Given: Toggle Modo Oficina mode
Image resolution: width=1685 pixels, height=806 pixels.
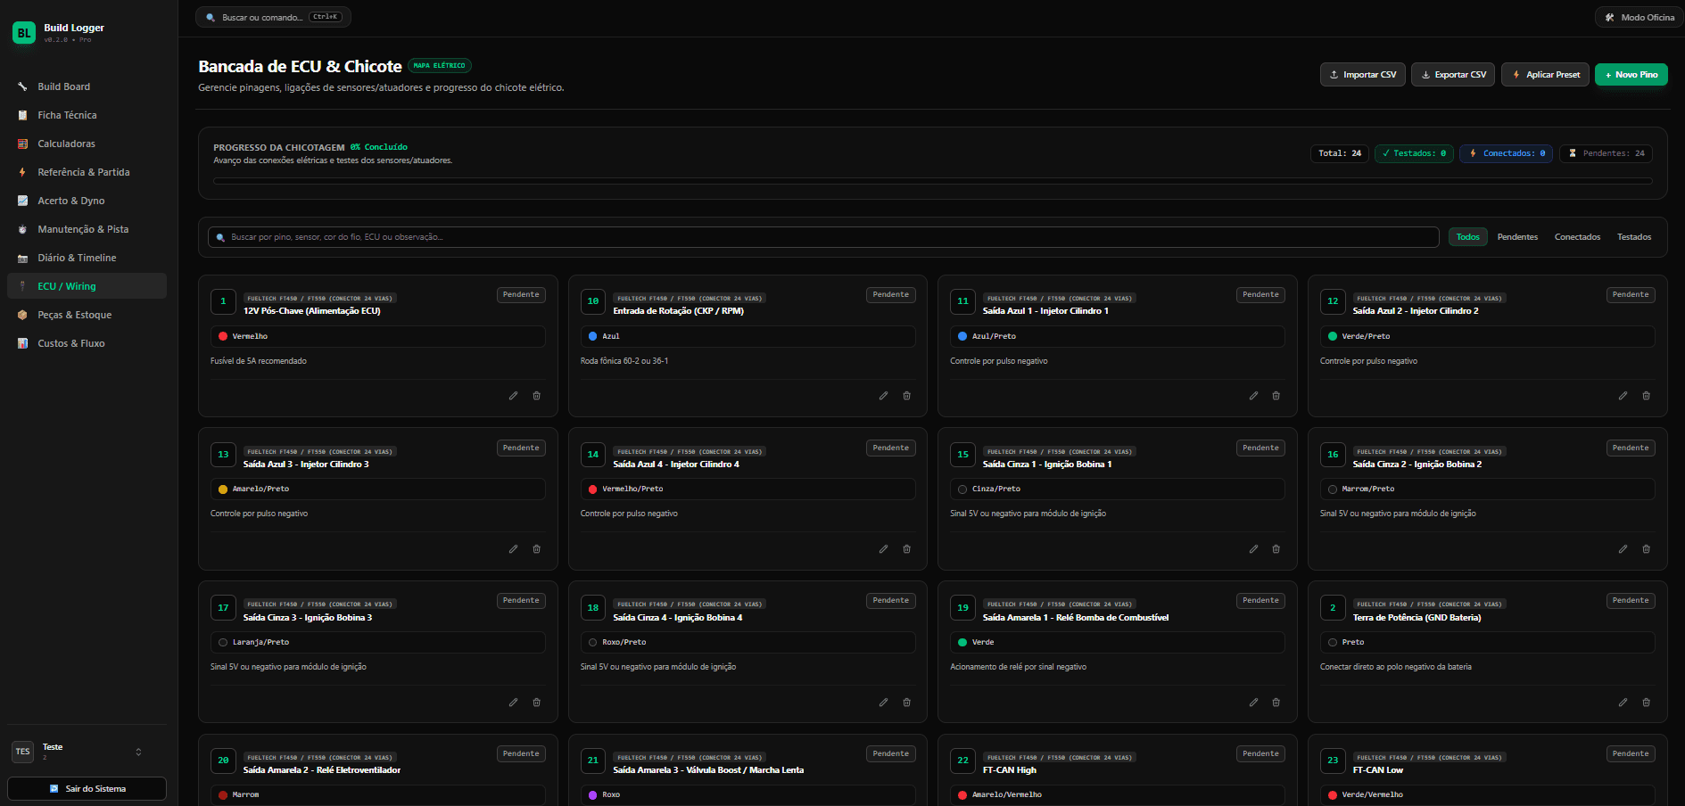Looking at the screenshot, I should pos(1640,17).
